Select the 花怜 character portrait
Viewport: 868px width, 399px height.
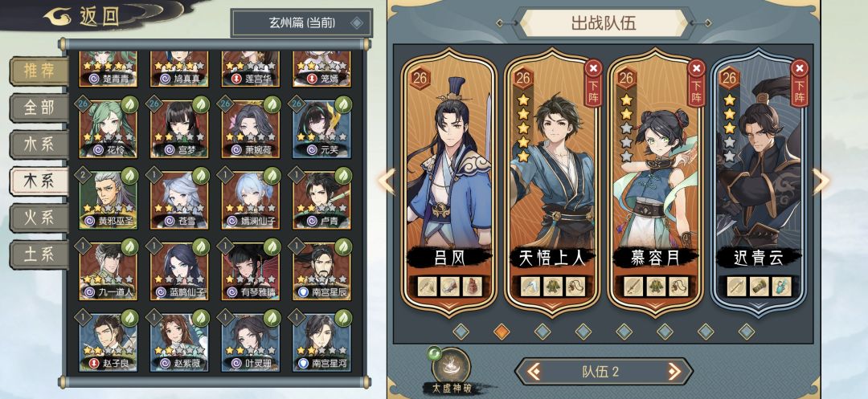click(x=108, y=128)
